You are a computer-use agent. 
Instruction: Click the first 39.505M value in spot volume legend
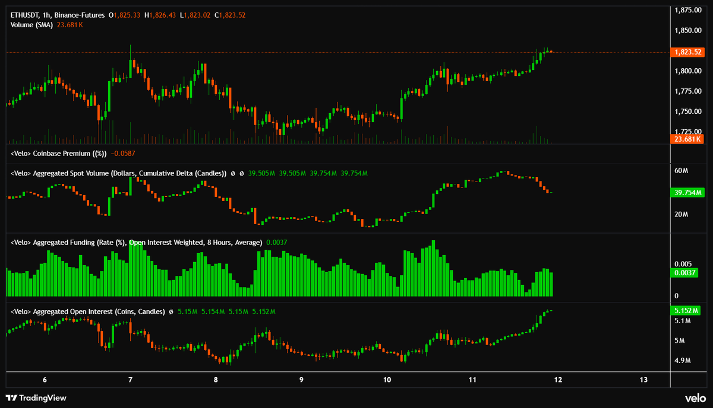261,173
